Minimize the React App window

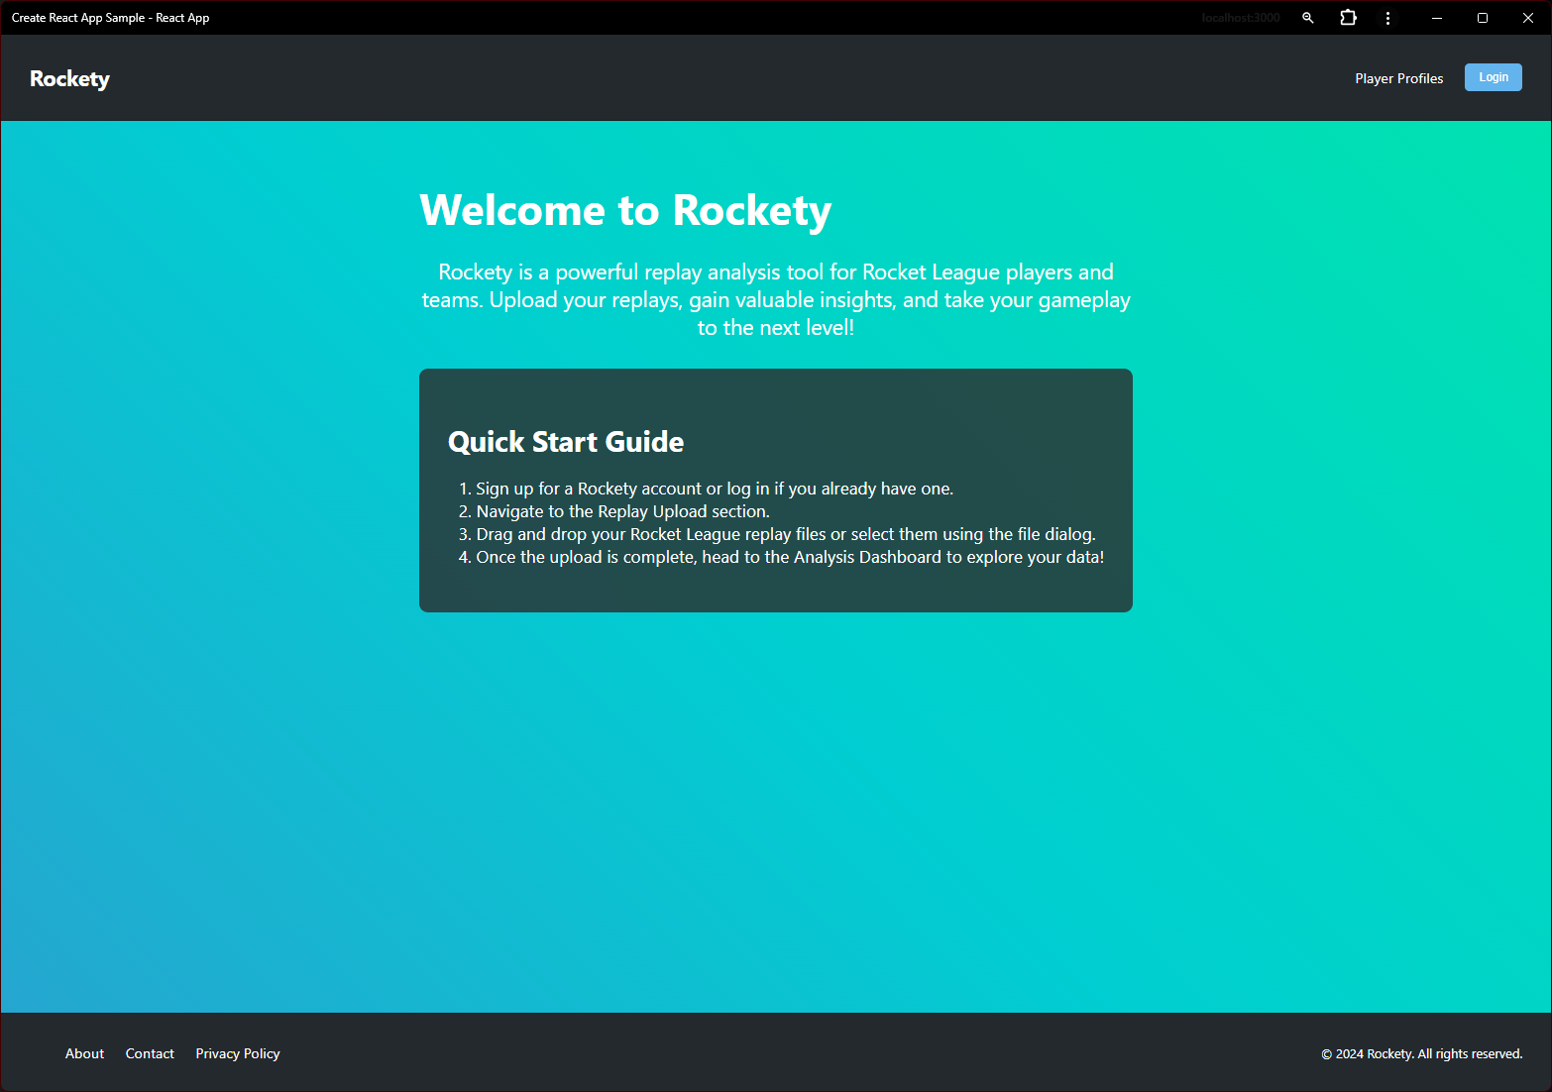click(x=1436, y=18)
